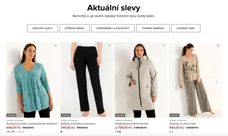Screen dimensions: 228x136
Task: Choose the black swatch under the trousers
Action: pos(62,132)
